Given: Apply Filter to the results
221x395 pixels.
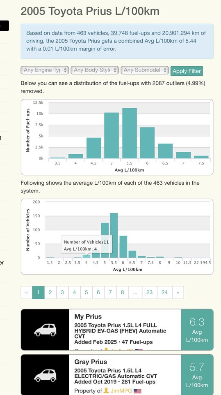Looking at the screenshot, I should coord(187,71).
